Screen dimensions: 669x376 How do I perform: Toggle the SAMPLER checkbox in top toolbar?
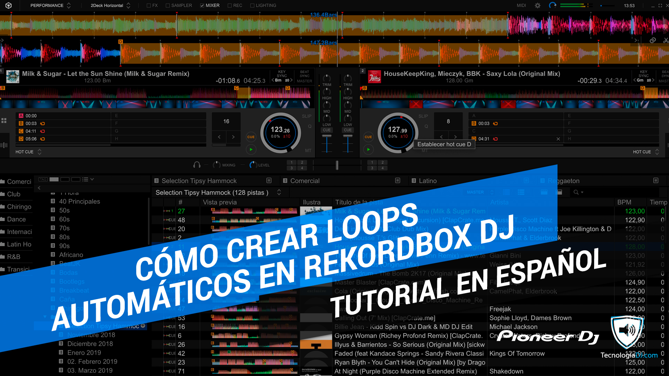[167, 5]
